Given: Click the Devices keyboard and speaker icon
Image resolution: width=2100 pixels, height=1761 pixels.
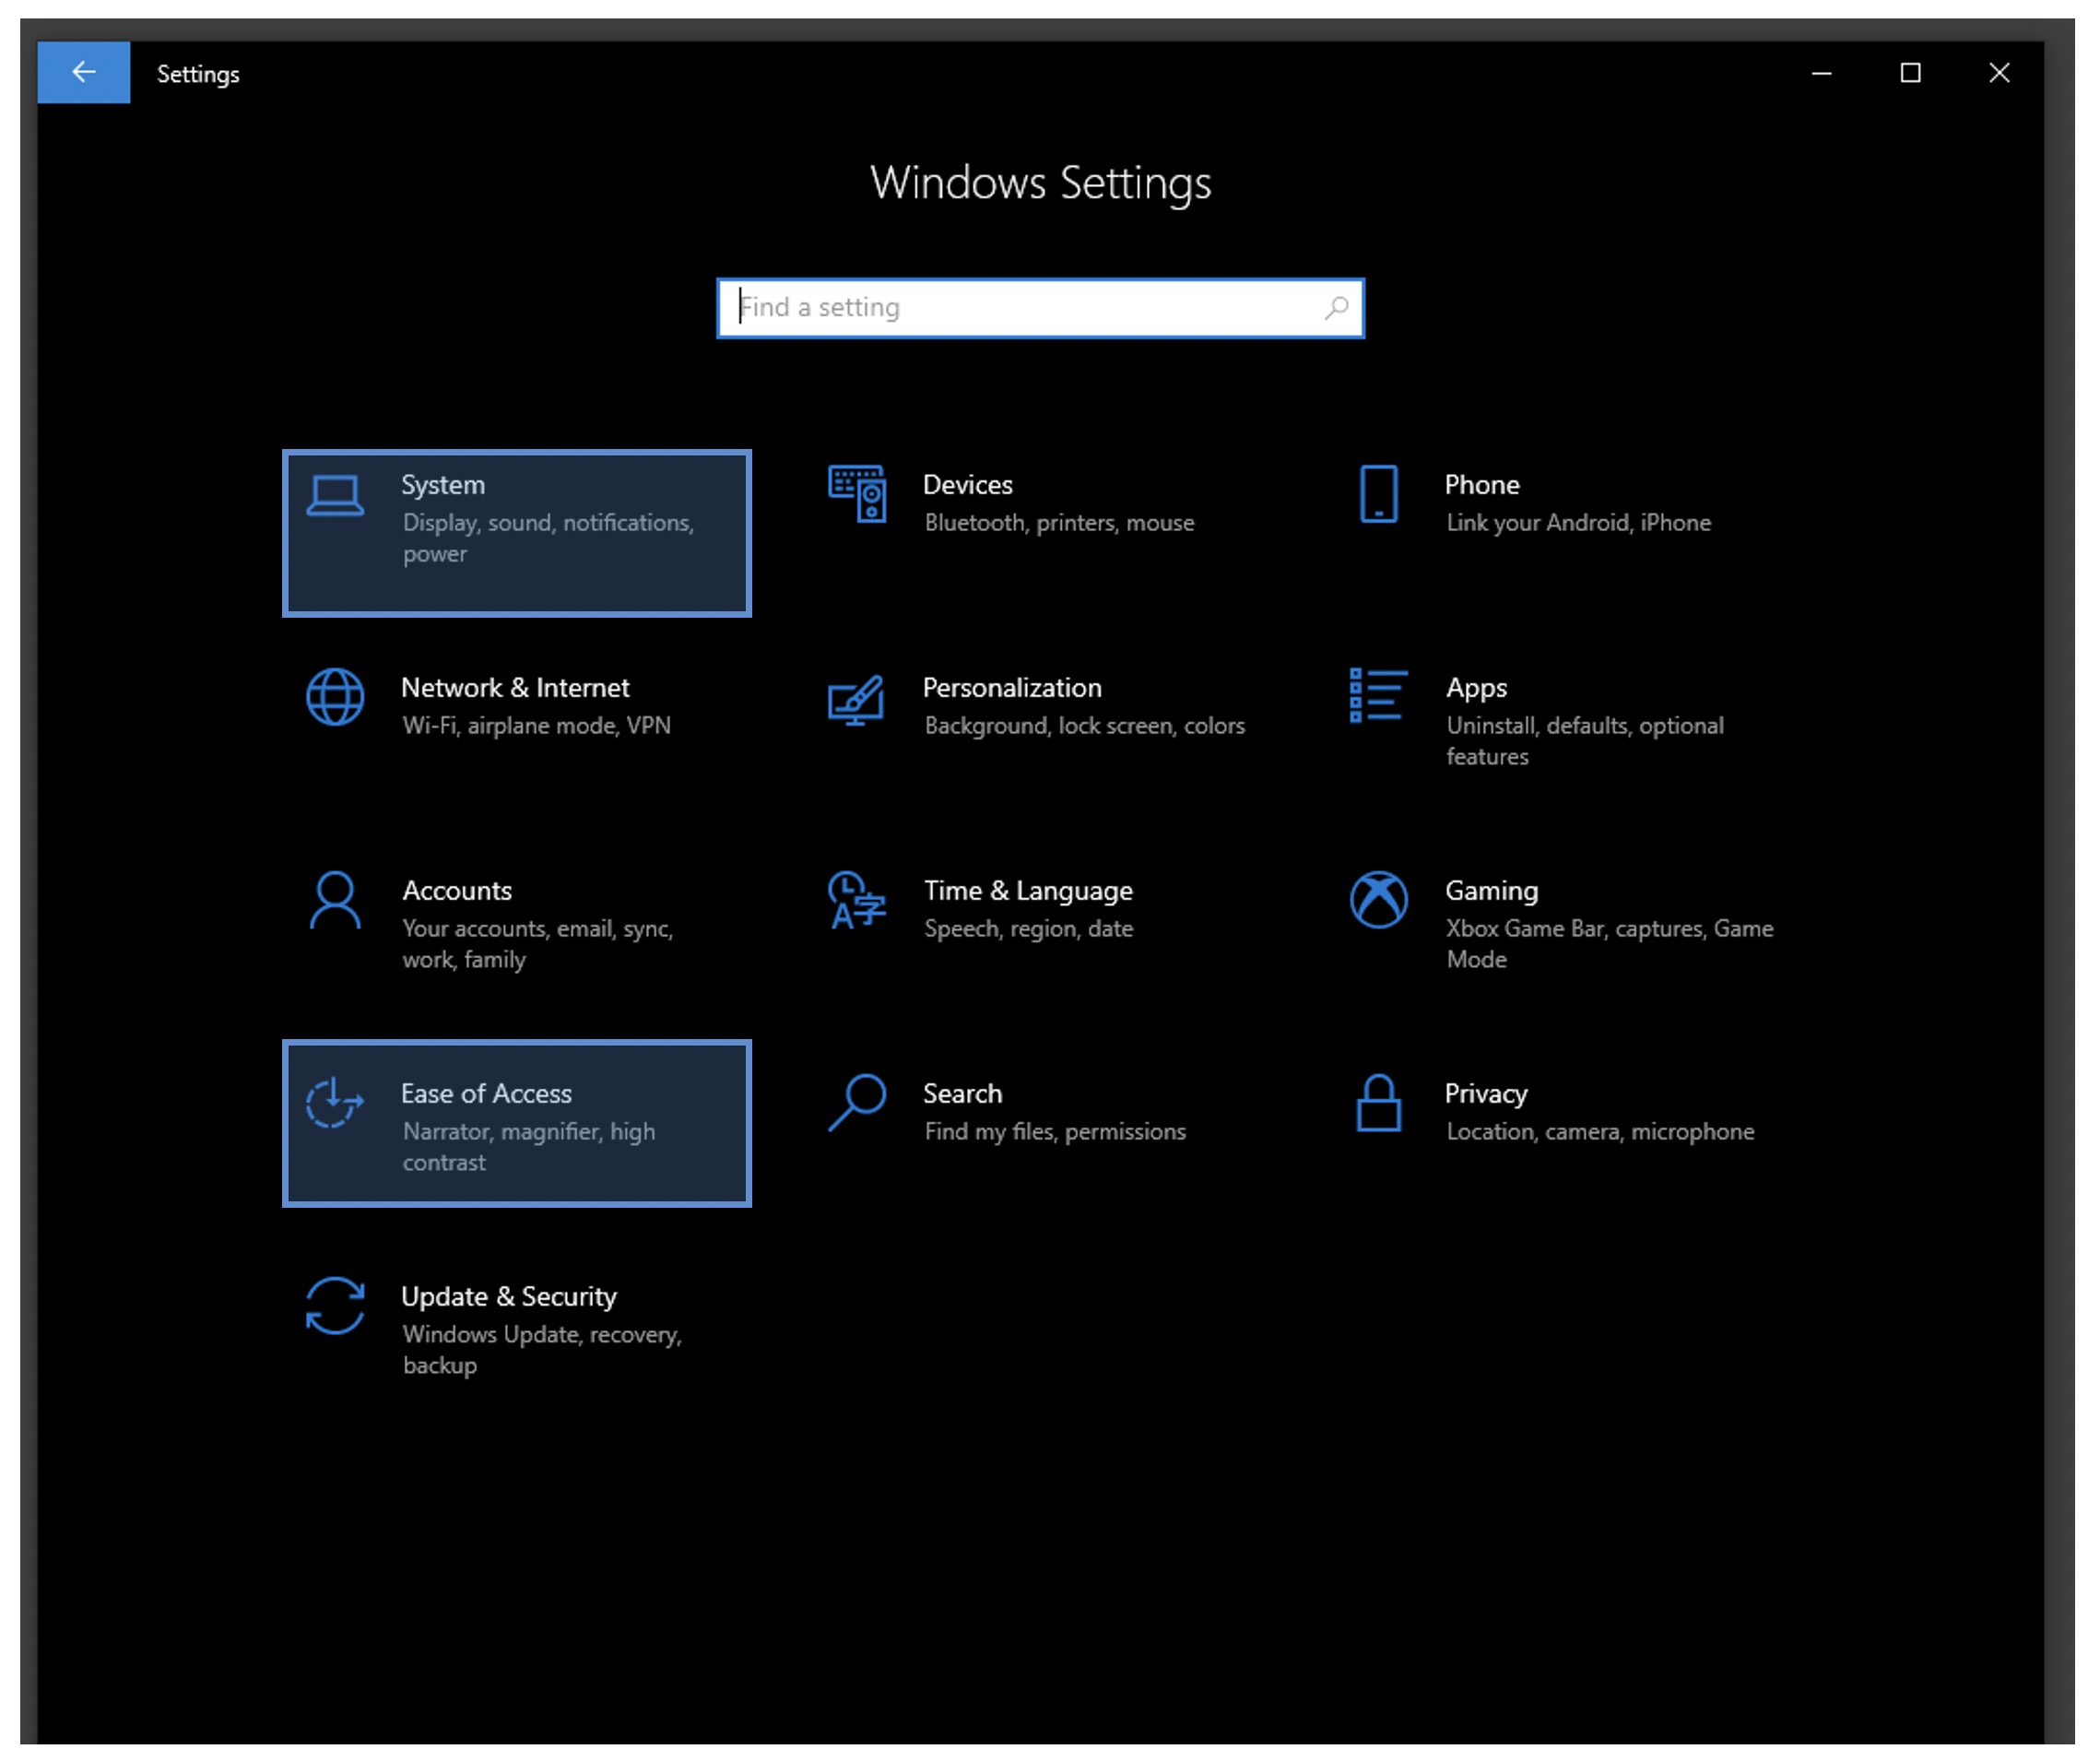Looking at the screenshot, I should point(858,494).
